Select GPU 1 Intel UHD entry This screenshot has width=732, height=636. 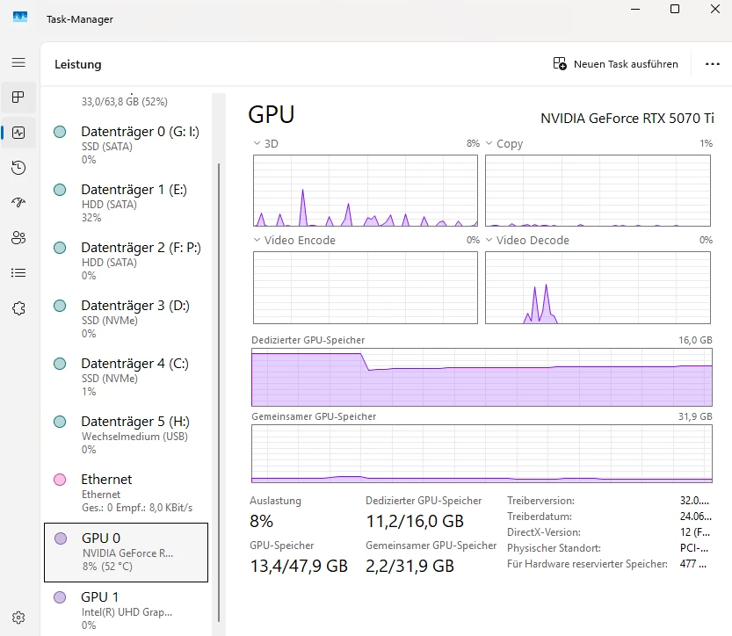[x=126, y=611]
